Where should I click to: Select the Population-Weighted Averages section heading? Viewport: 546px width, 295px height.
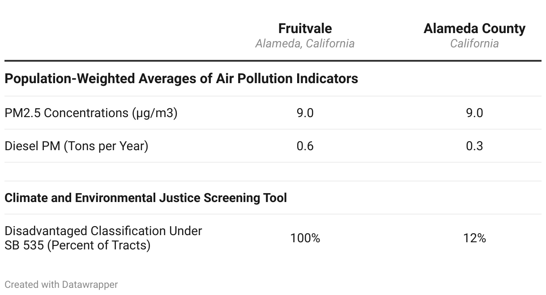(x=181, y=79)
